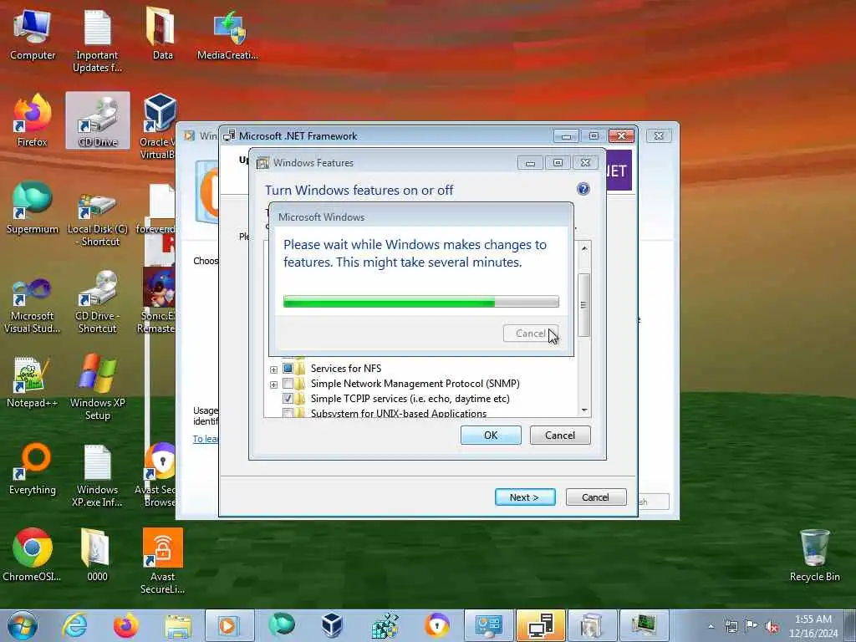856x642 pixels.
Task: Open the Windows Start menu orb
Action: point(23,625)
